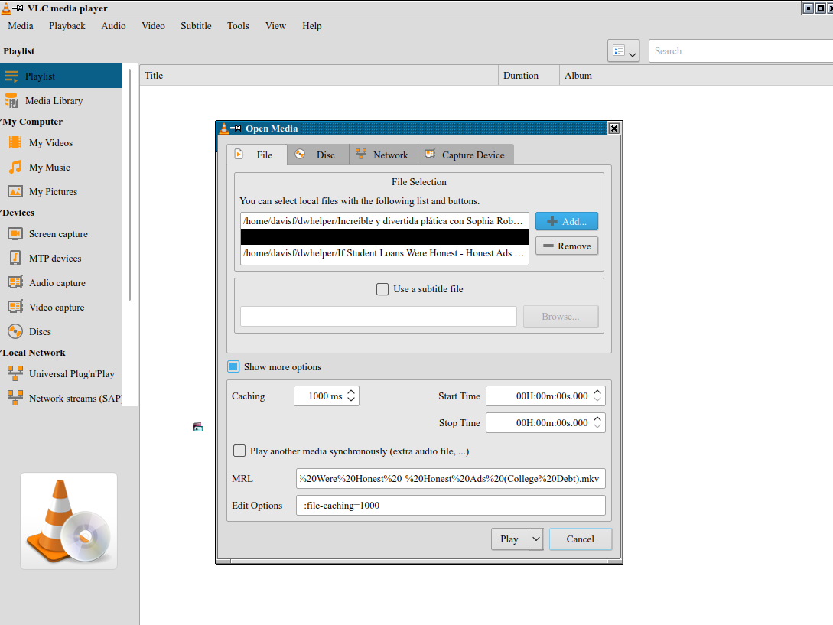Select the If Student Loans Were Honest row
833x625 pixels.
(x=385, y=253)
